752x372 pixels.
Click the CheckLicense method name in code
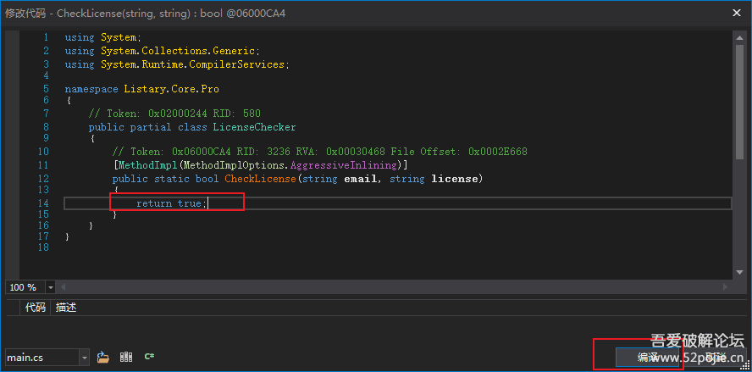260,179
